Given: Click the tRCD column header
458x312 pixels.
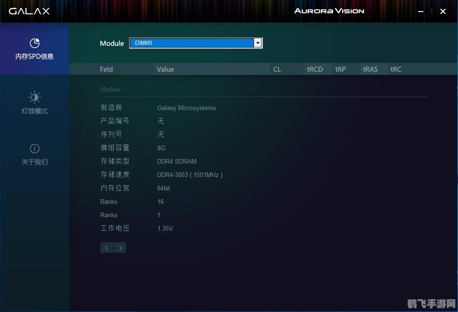Looking at the screenshot, I should coord(315,69).
